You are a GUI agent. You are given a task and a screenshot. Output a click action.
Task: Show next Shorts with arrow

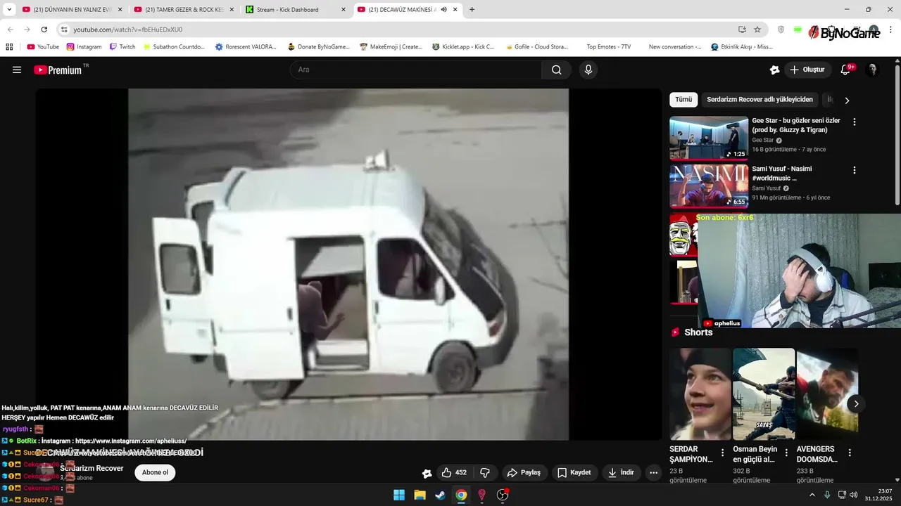tap(856, 403)
